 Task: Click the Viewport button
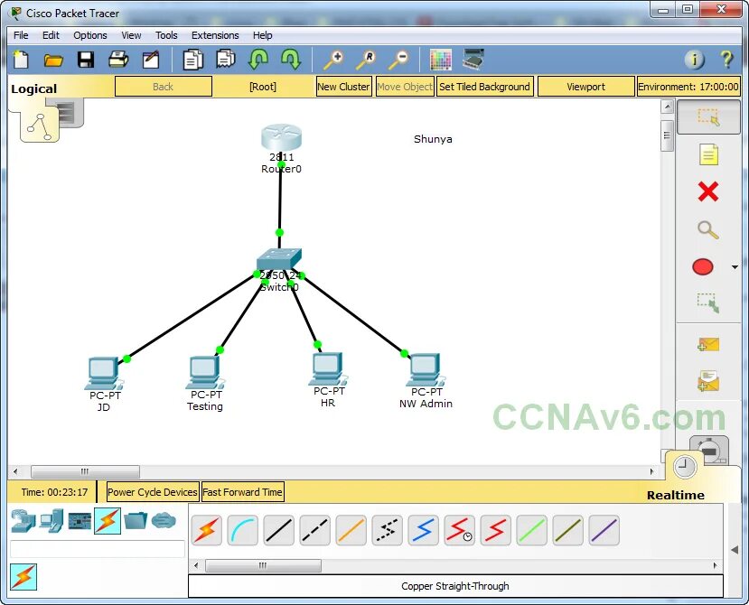coord(585,87)
